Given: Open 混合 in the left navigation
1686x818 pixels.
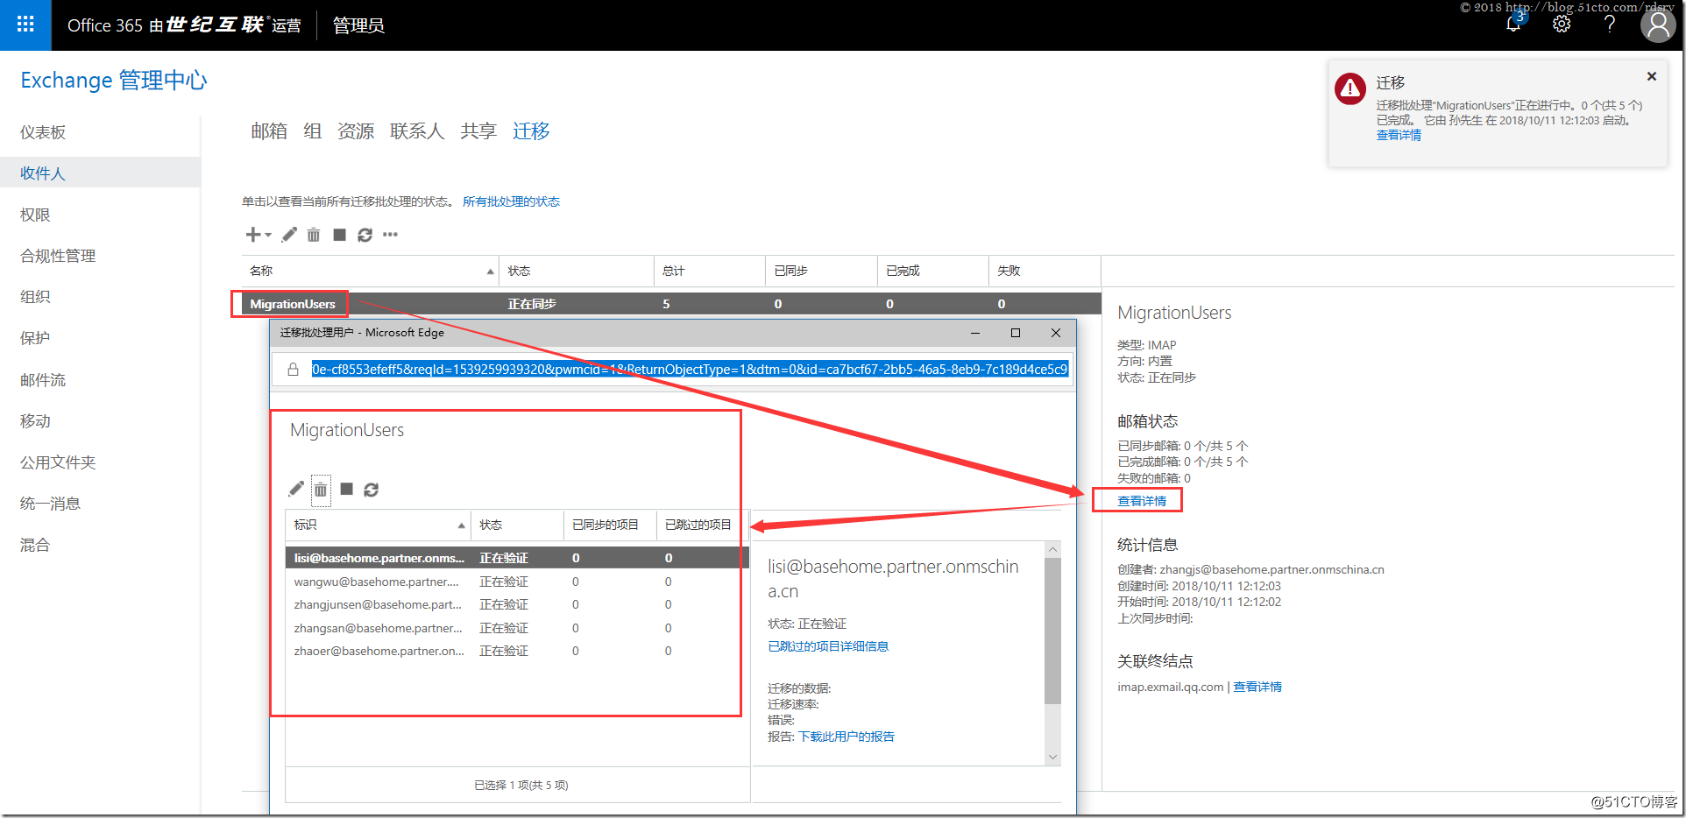Looking at the screenshot, I should click(35, 545).
